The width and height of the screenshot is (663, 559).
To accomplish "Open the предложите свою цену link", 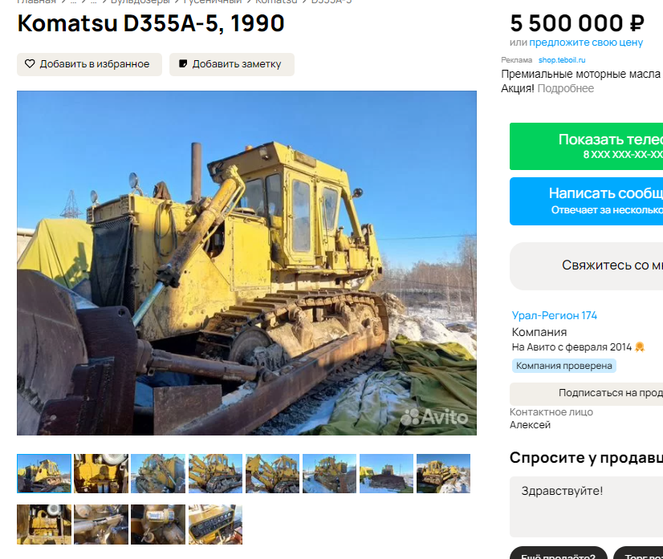I will [586, 43].
